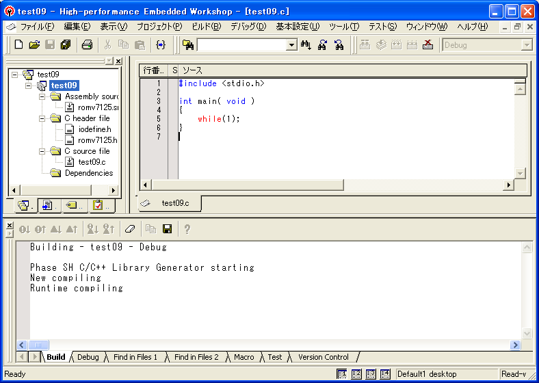Click the match braces icon in toolbar
The height and width of the screenshot is (383, 539).
161,45
